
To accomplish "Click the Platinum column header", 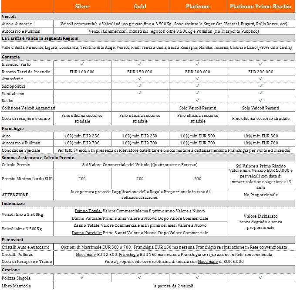I will pos(198,7).
